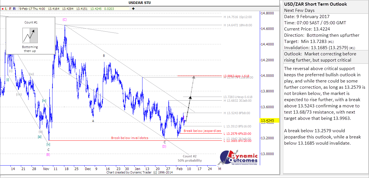Viewport: 369px width, 178px height.
Task: Click the wave A label near December low
Action: [x=93, y=121]
